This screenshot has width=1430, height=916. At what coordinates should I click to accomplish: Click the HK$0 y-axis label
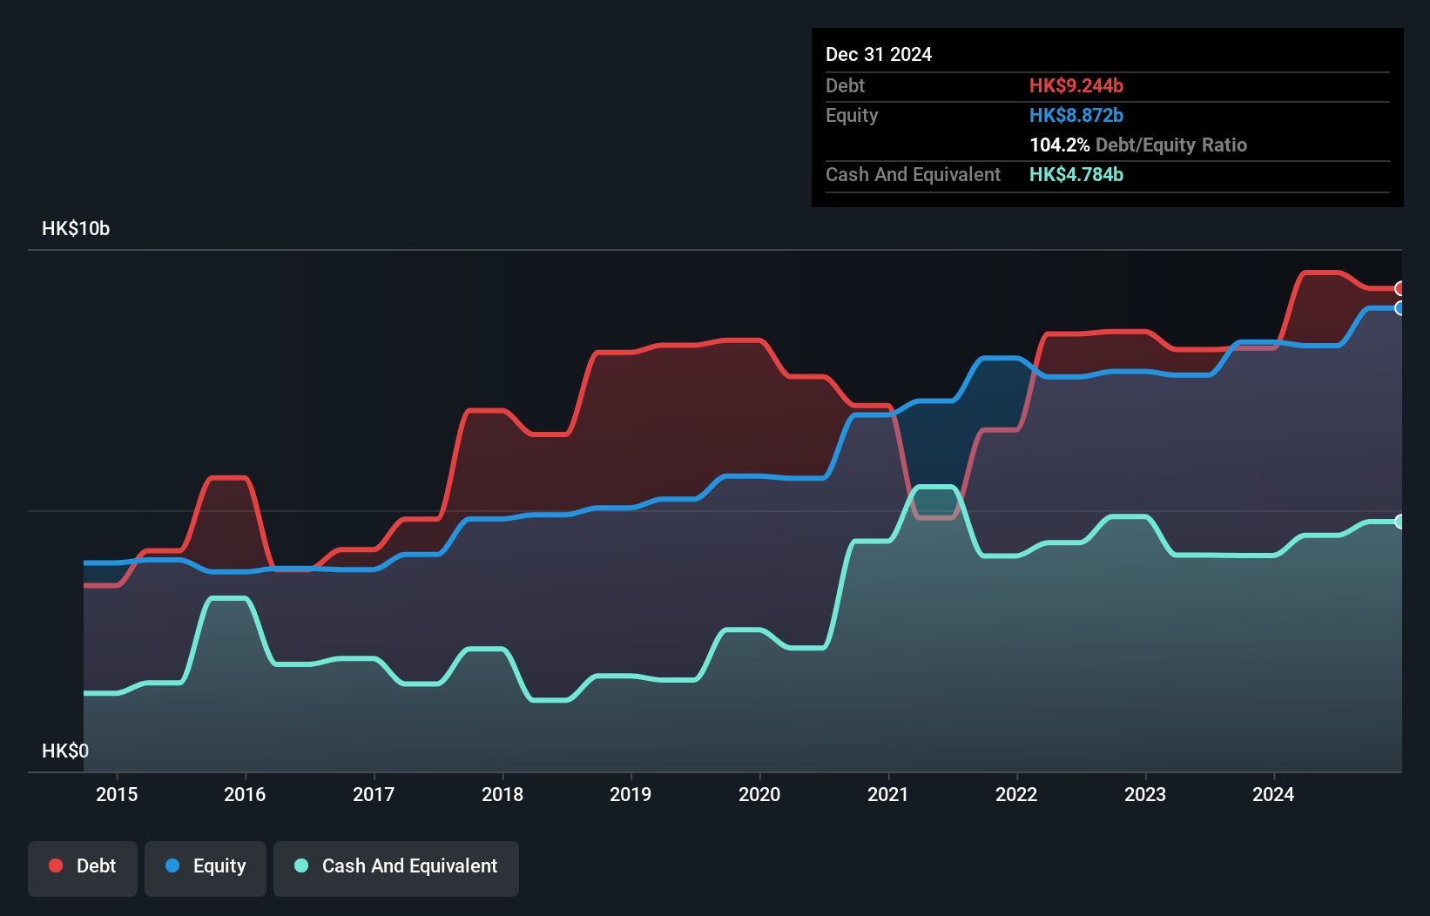pyautogui.click(x=65, y=751)
